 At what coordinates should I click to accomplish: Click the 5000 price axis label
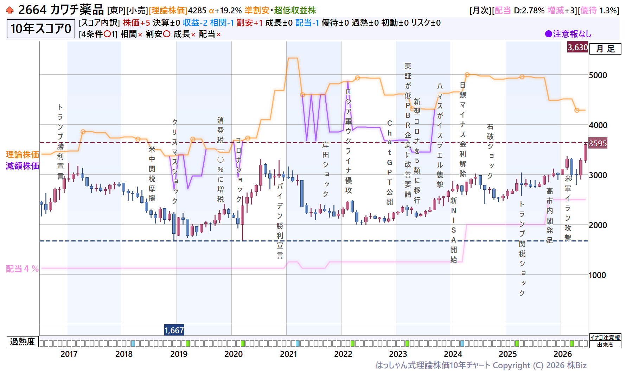click(598, 75)
